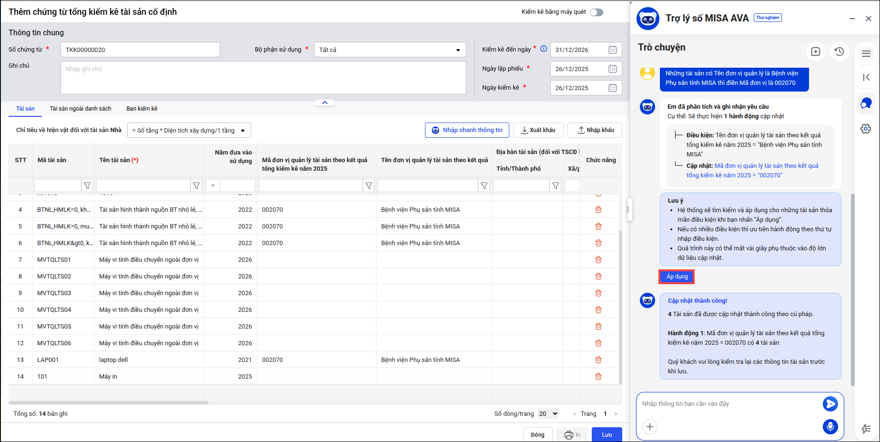Click the attachment plus icon in chat box
This screenshot has height=442, width=880.
[650, 427]
